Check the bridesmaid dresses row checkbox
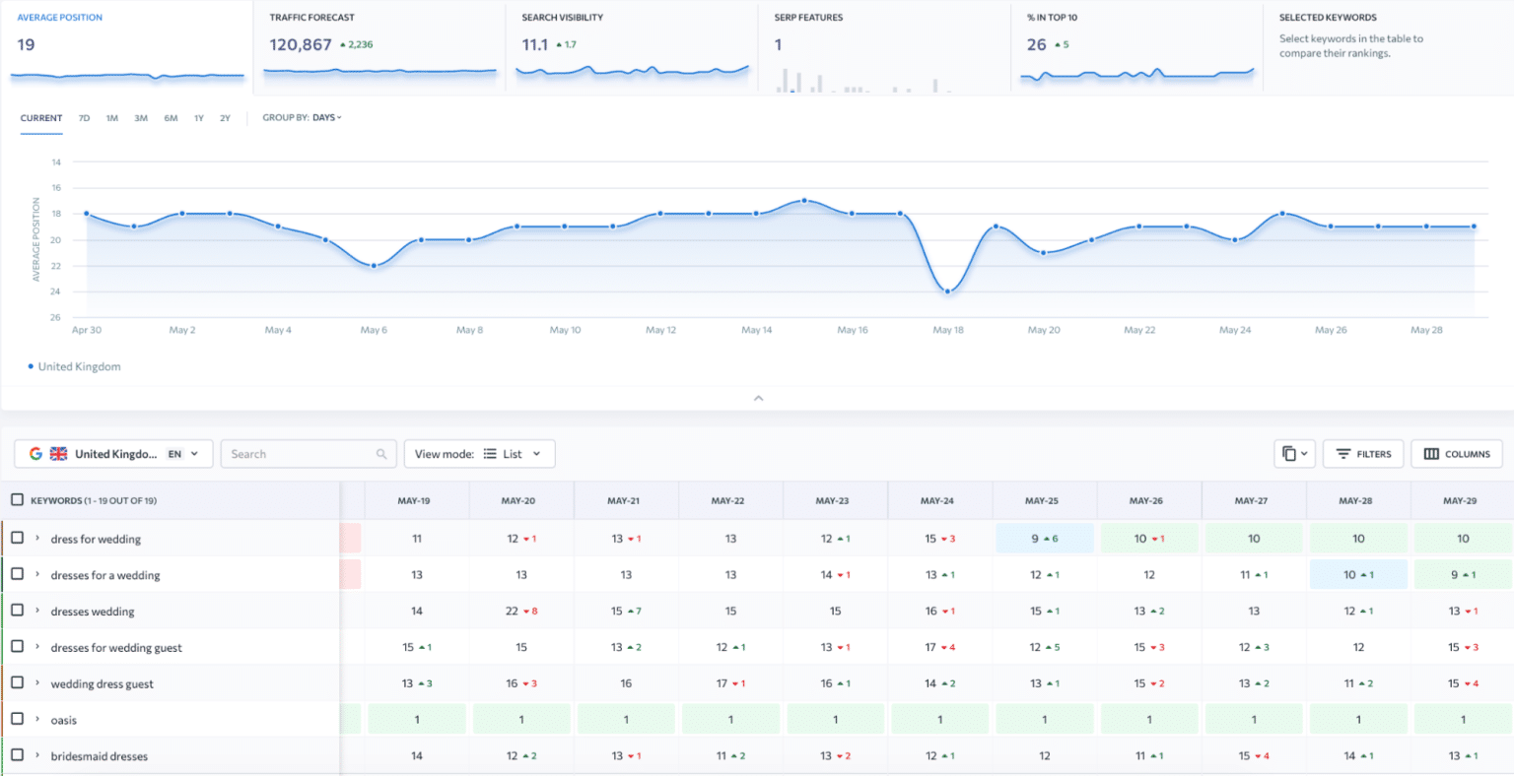 click(x=16, y=755)
